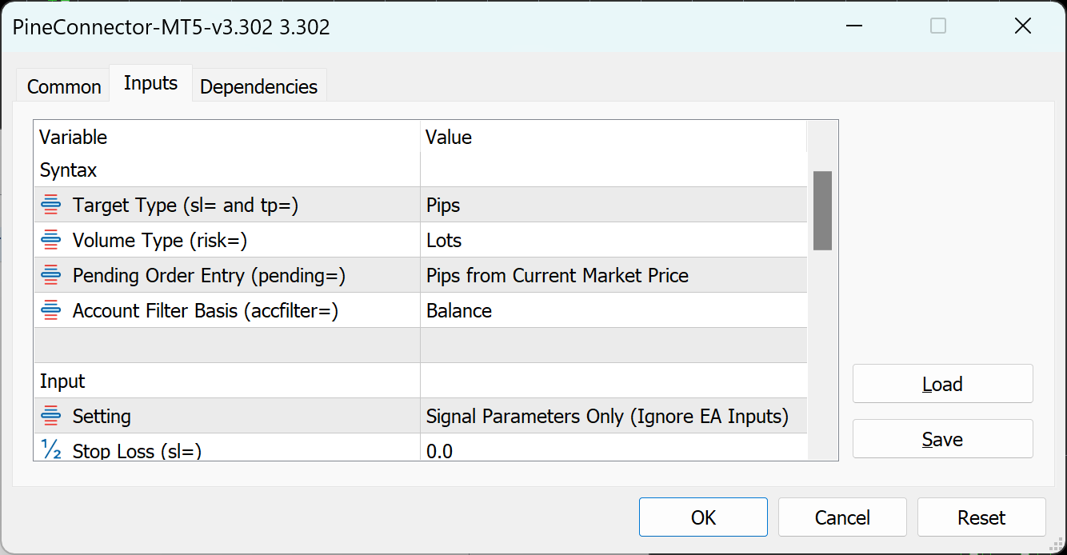Click the Setting row enum icon

[50, 417]
